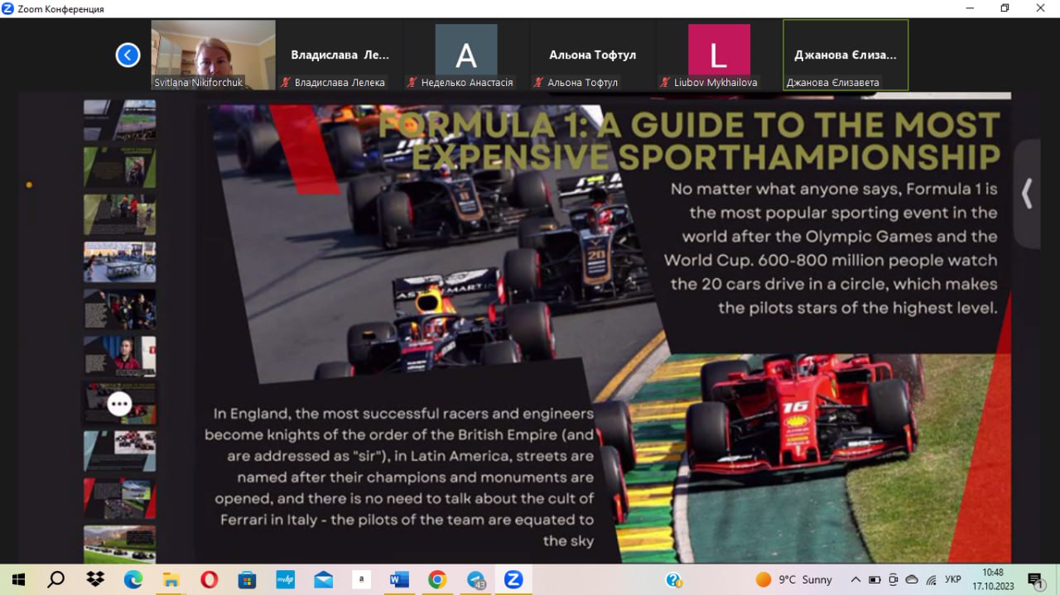The height and width of the screenshot is (595, 1060).
Task: Open the Windows notification center
Action: 1035,580
